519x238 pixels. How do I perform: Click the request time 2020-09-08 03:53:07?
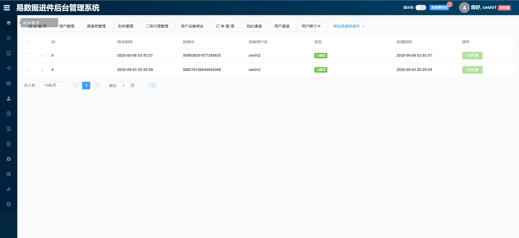tap(135, 55)
